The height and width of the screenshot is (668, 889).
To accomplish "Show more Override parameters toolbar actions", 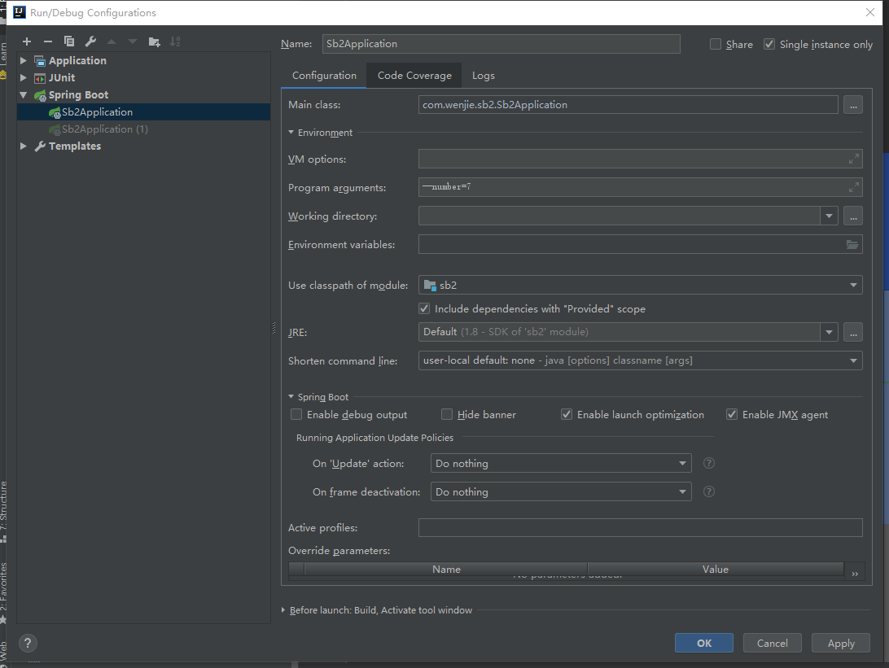I will (855, 574).
